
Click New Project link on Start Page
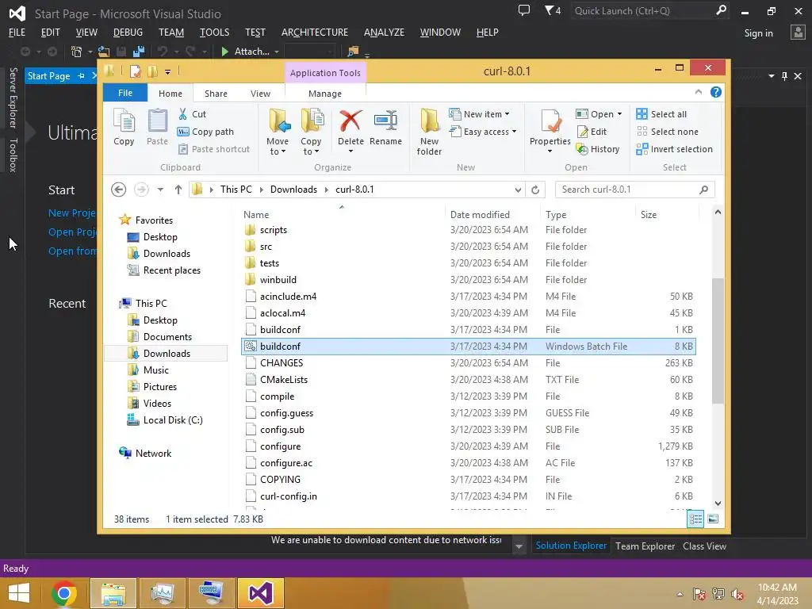(72, 213)
